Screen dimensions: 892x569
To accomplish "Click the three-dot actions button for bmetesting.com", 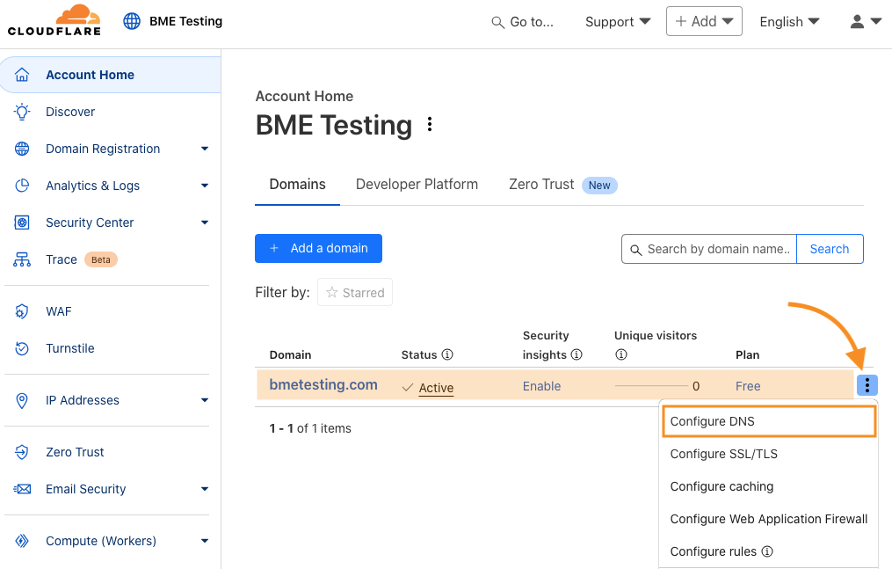I will tap(867, 385).
